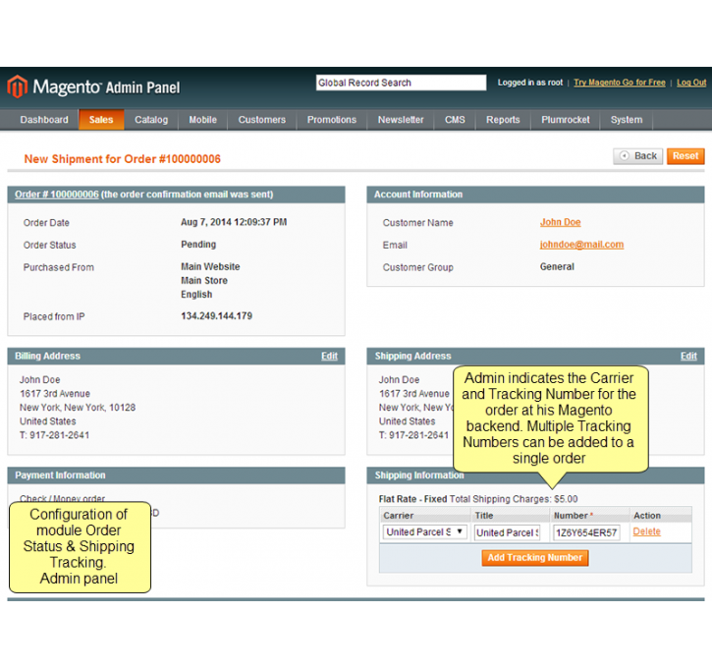Click the Carrier column header
This screenshot has height=668, width=712.
399,516
